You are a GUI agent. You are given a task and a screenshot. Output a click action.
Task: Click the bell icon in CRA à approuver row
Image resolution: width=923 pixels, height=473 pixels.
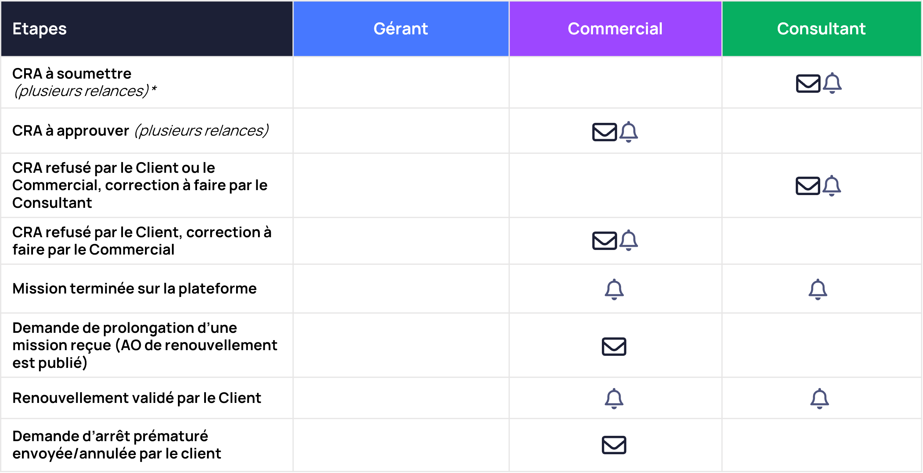[628, 132]
